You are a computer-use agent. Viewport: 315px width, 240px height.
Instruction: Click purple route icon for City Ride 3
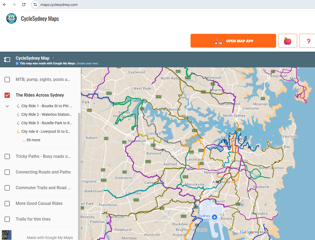18,123
